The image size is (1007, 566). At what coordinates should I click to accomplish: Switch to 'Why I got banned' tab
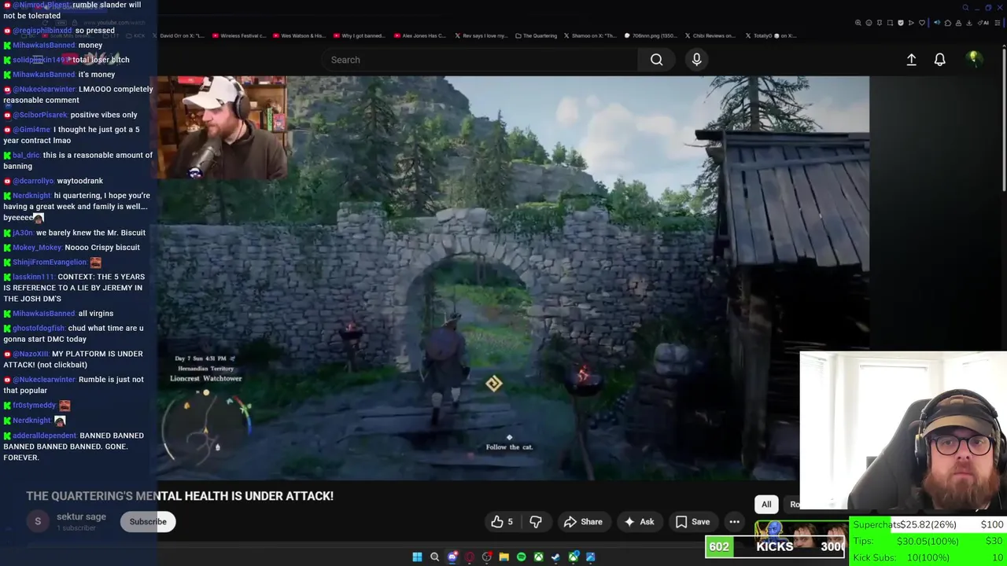click(x=360, y=35)
